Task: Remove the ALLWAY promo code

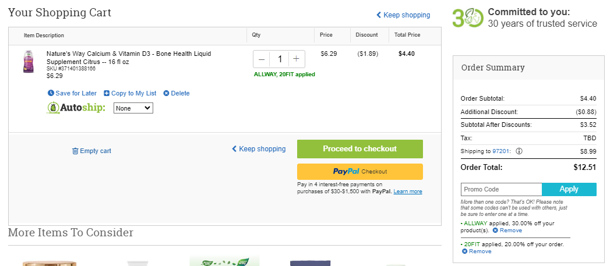Action: click(x=507, y=230)
